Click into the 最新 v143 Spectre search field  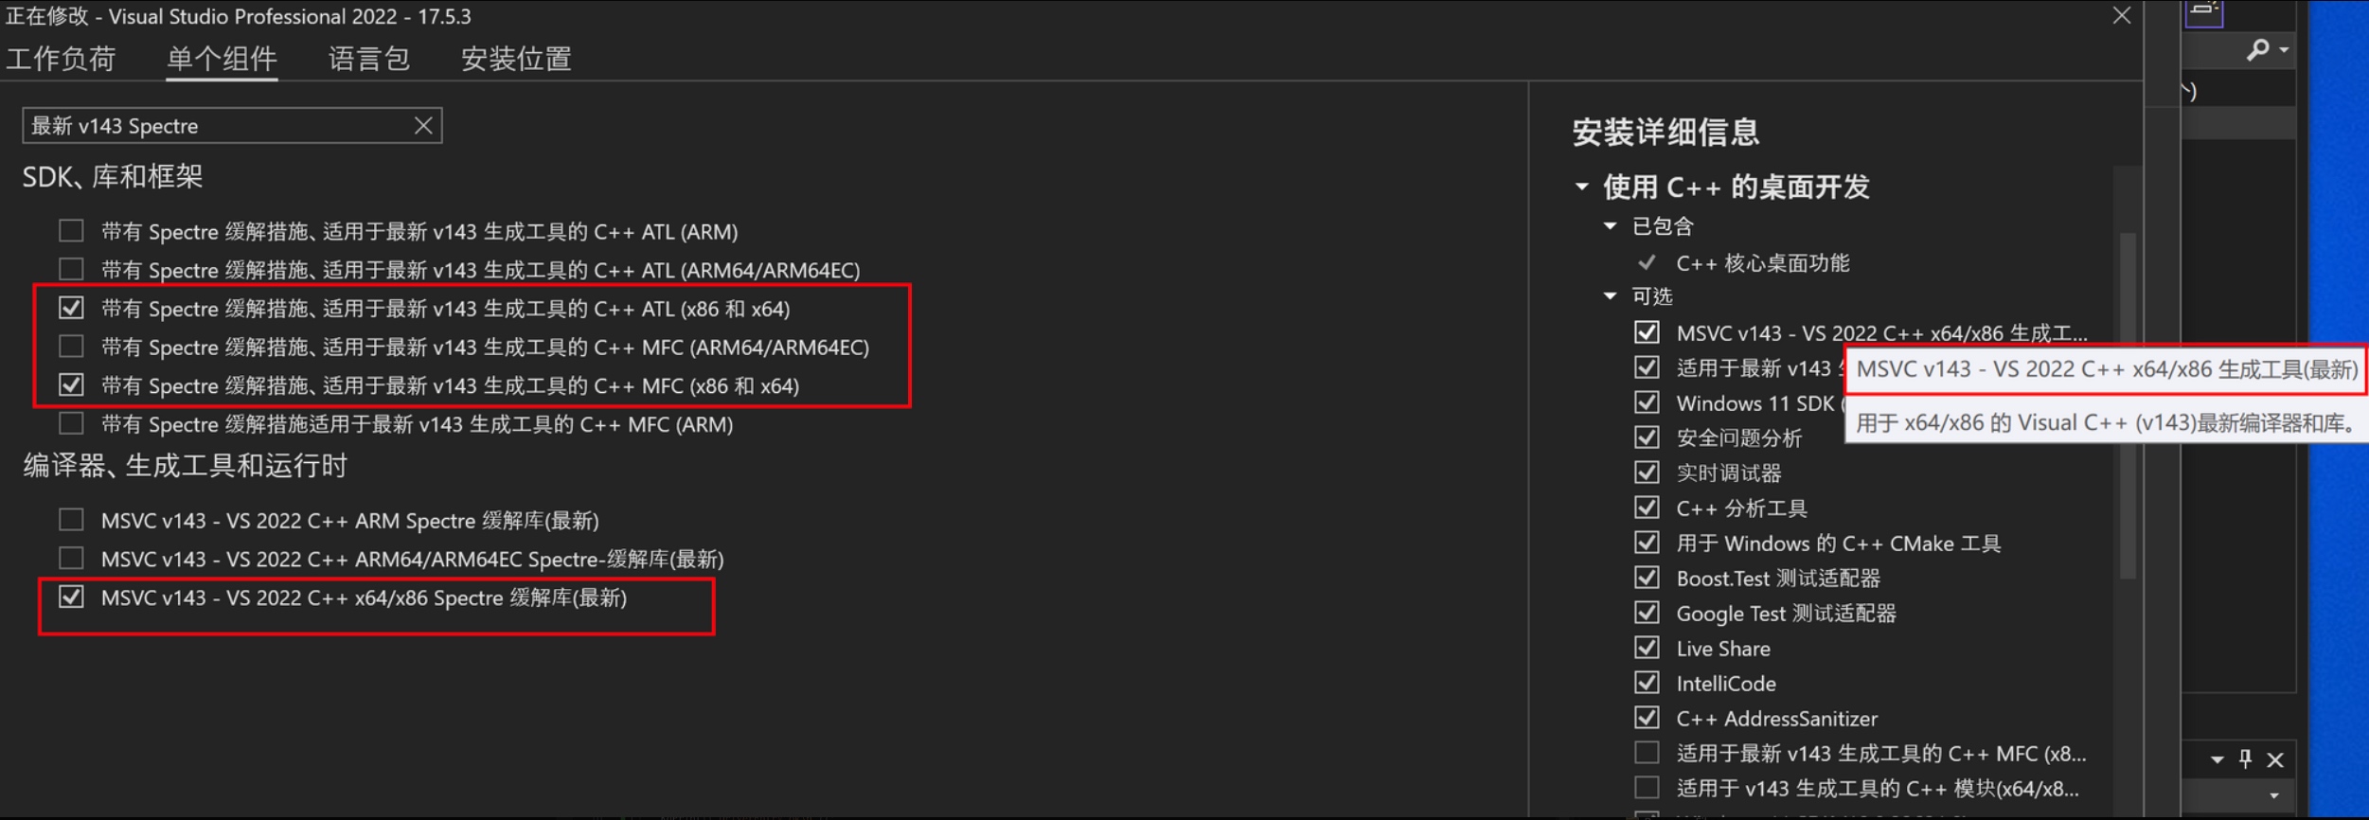click(x=218, y=126)
